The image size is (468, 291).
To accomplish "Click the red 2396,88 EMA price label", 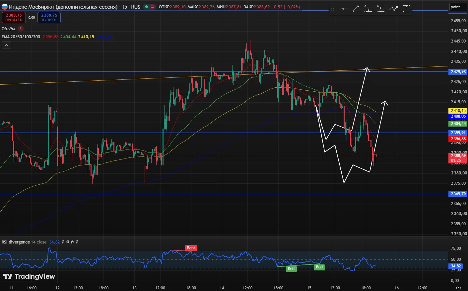I will tap(458, 139).
